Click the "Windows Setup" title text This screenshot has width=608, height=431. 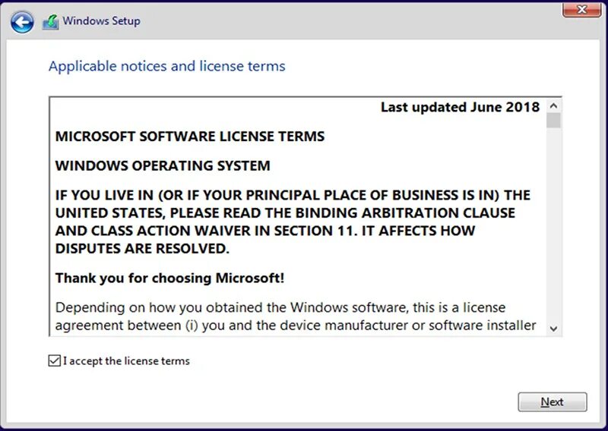tap(101, 21)
